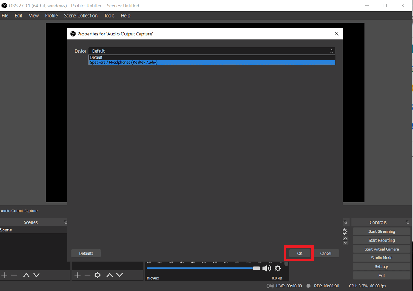Select the Scene item in Scenes list
The image size is (413, 291).
33,230
